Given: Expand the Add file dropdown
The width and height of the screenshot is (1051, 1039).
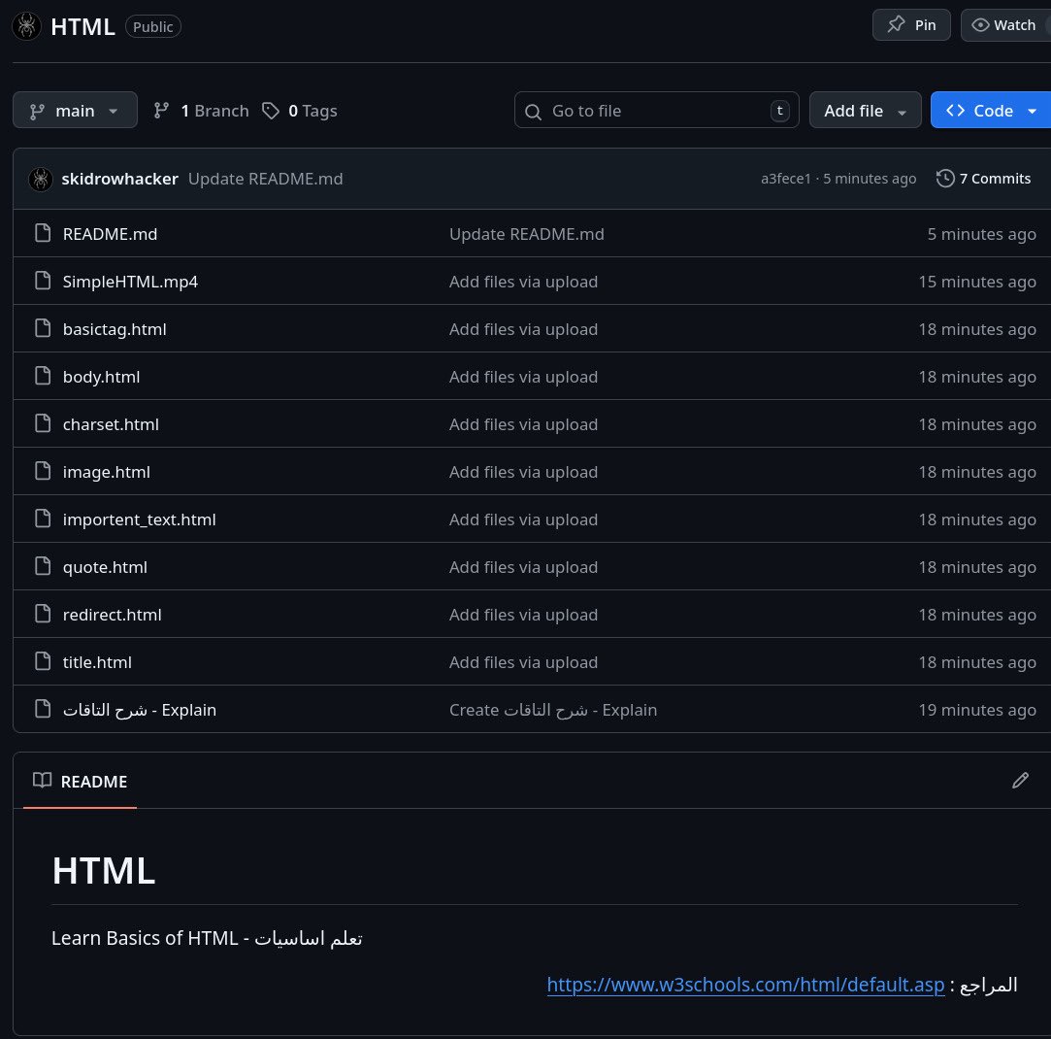Looking at the screenshot, I should pos(865,111).
